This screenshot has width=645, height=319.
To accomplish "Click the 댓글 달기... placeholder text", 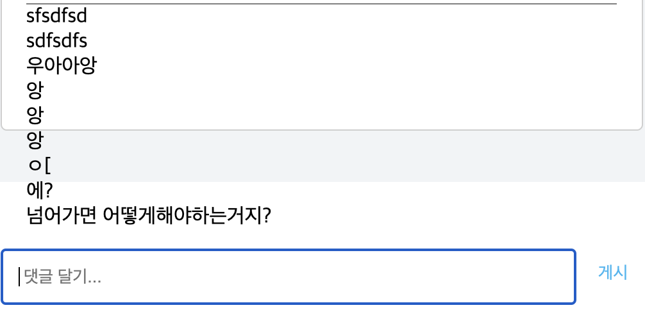I will click(x=63, y=277).
